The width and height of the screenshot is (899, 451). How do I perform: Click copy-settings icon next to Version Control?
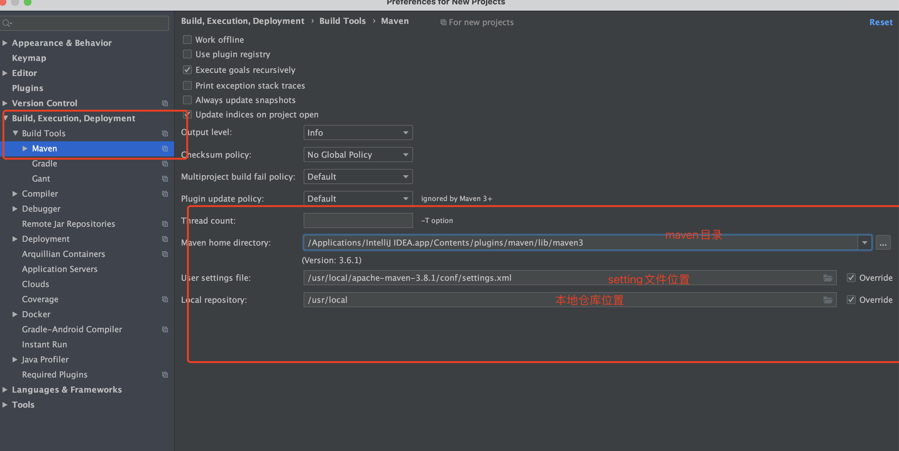point(165,103)
